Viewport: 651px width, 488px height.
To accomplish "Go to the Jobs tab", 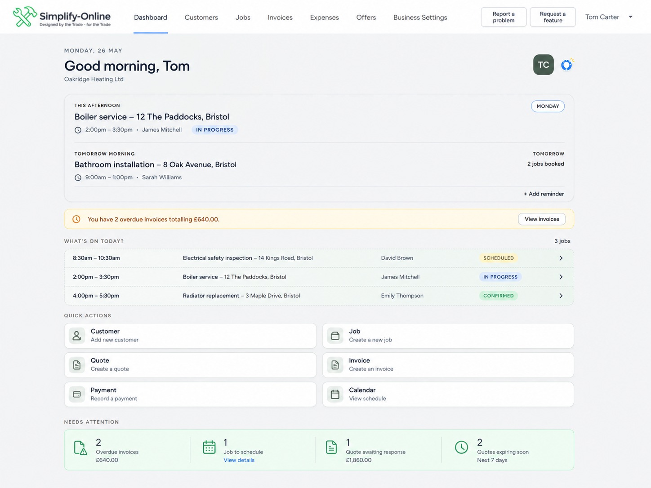I will point(243,18).
